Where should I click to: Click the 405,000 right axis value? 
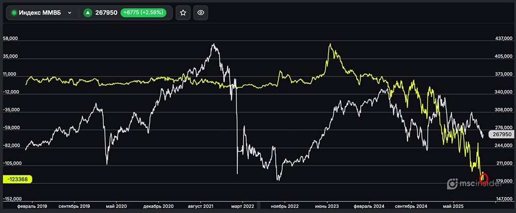pos(504,57)
